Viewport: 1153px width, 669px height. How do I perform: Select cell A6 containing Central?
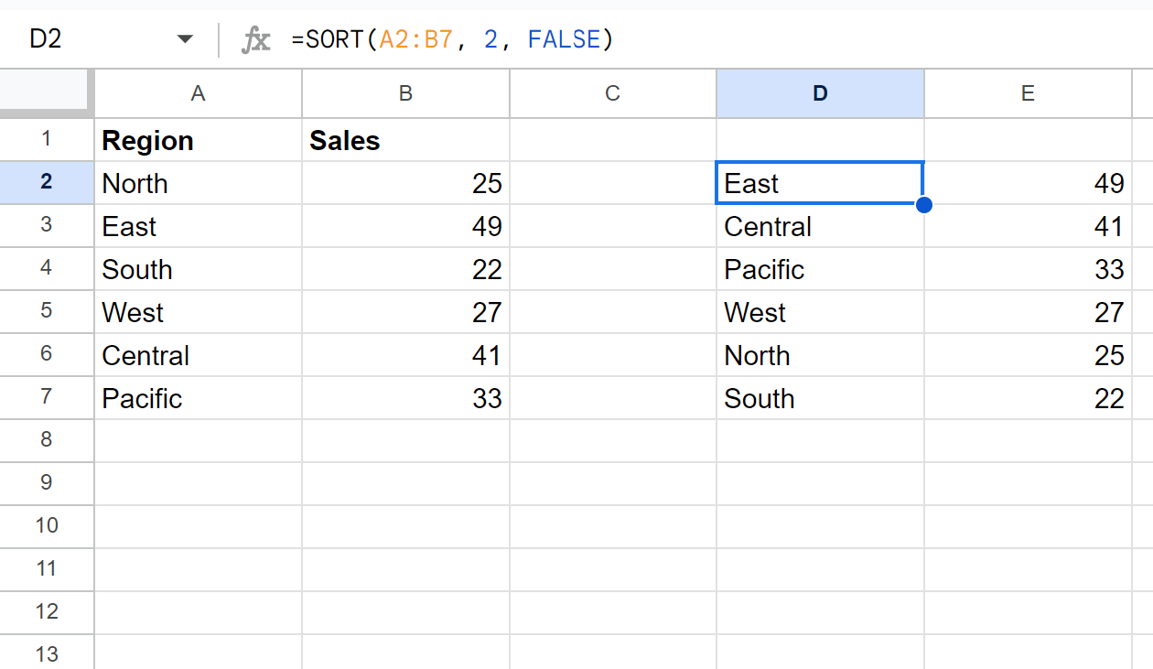click(198, 355)
